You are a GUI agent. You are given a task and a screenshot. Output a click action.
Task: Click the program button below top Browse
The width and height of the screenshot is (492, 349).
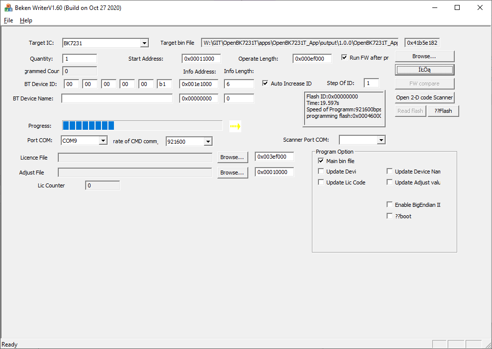[x=424, y=70]
